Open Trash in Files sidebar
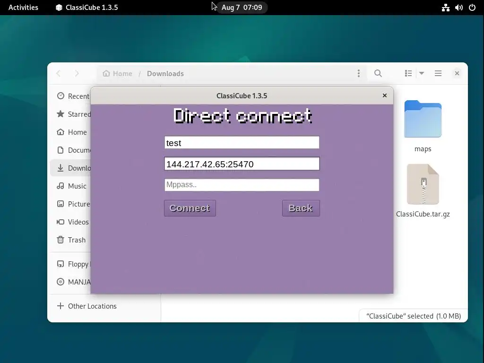The image size is (484, 363). click(x=71, y=240)
